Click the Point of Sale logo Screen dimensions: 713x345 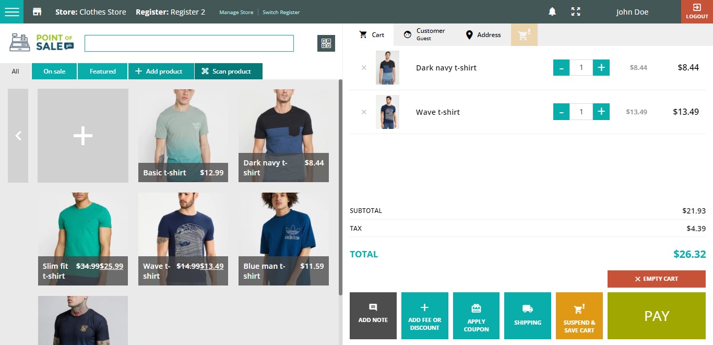coord(42,42)
